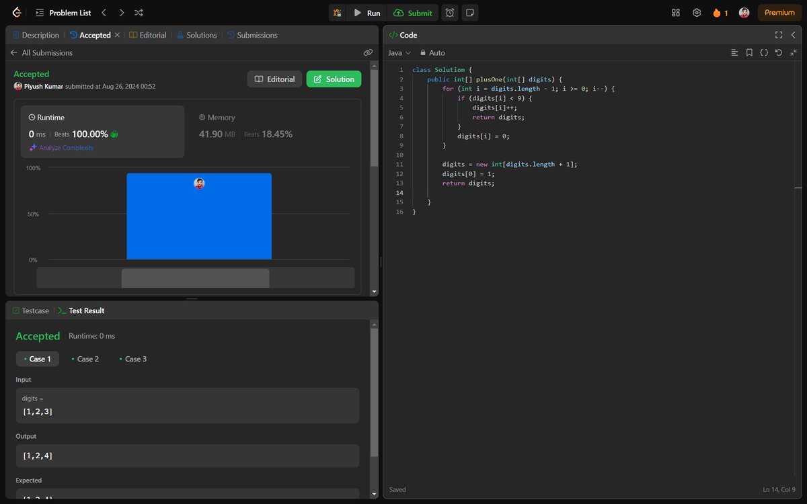Switch to the Solutions tab
This screenshot has height=504, width=807.
(x=197, y=35)
